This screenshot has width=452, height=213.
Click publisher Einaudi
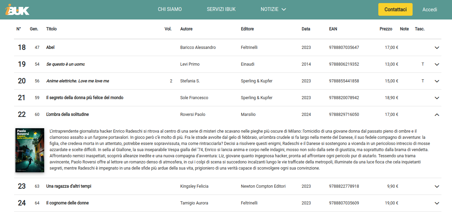[x=248, y=64]
